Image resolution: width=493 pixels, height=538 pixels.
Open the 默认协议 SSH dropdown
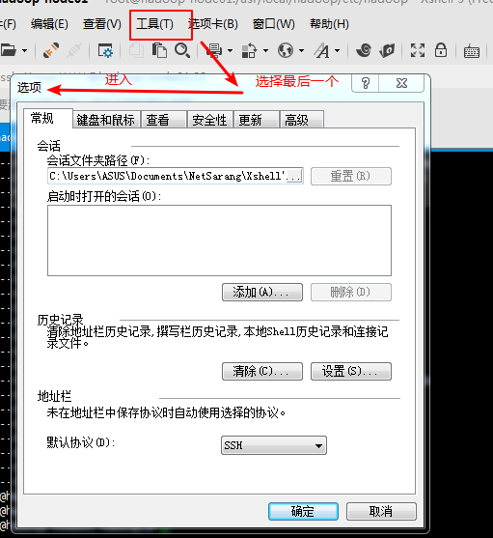coord(274,445)
